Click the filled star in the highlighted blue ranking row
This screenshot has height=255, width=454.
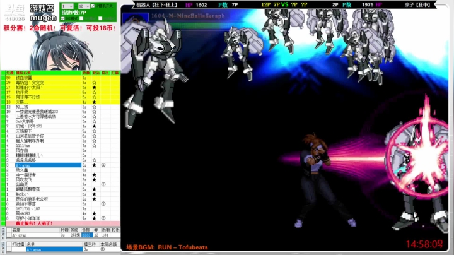tap(94, 165)
